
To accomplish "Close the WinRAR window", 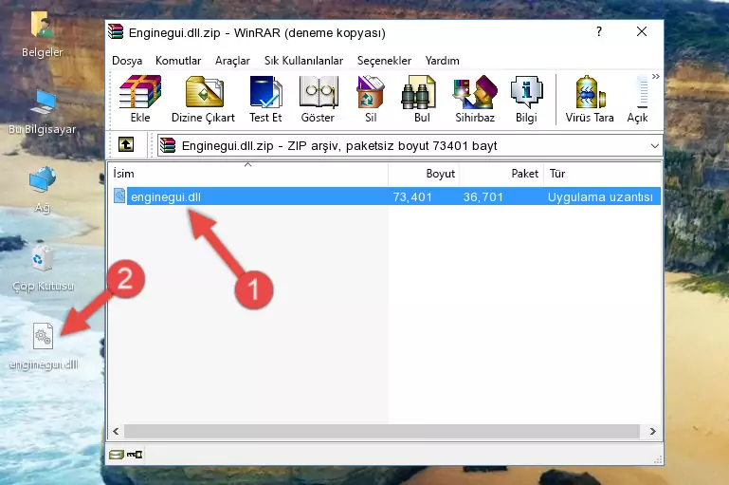I will point(642,31).
